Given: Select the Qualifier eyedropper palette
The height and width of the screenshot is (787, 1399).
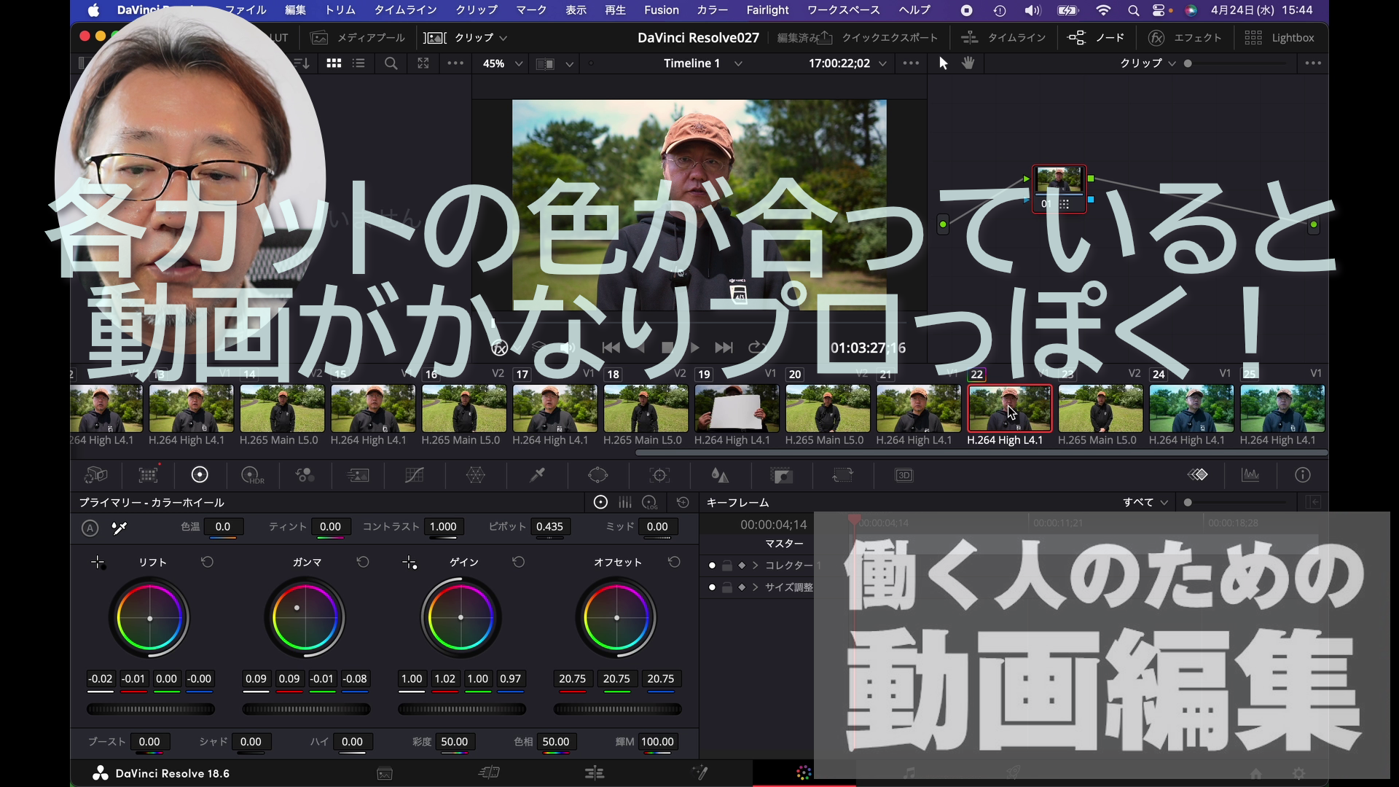Looking at the screenshot, I should 537,475.
